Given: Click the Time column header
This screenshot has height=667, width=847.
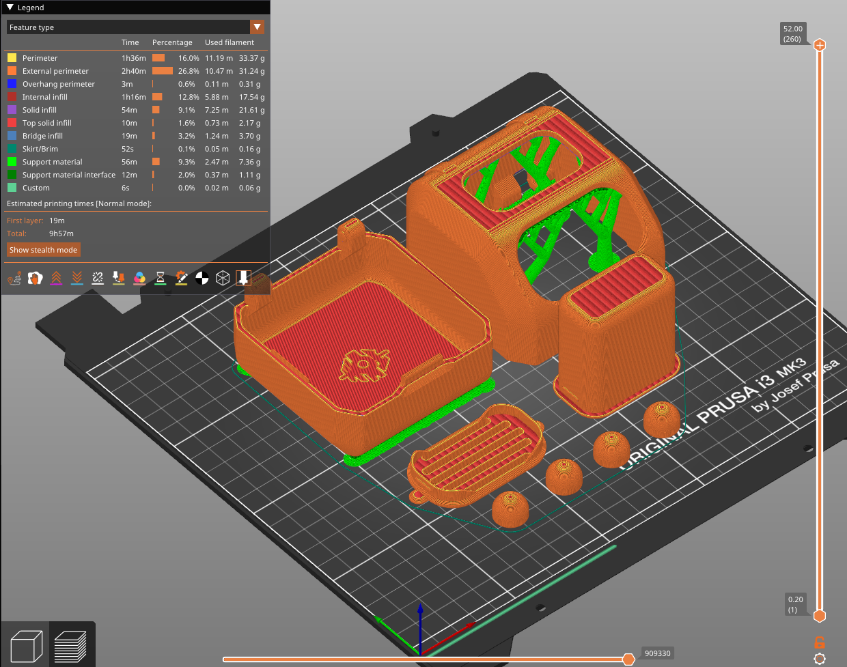Looking at the screenshot, I should click(x=130, y=42).
